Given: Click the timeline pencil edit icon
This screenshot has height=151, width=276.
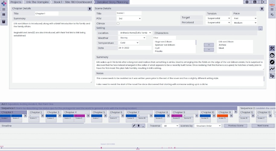Looking at the screenshot, I should pyautogui.click(x=134, y=126).
